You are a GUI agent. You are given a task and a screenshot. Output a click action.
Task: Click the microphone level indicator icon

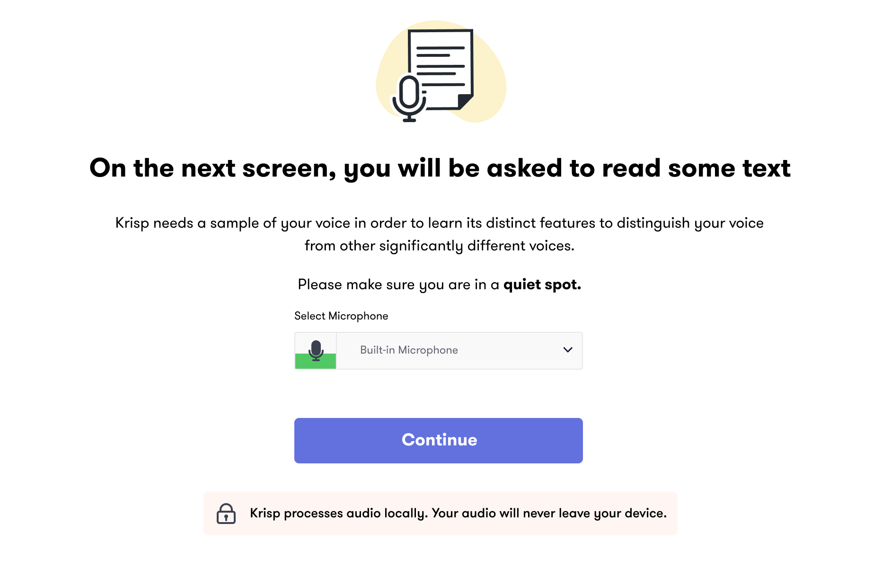tap(316, 350)
